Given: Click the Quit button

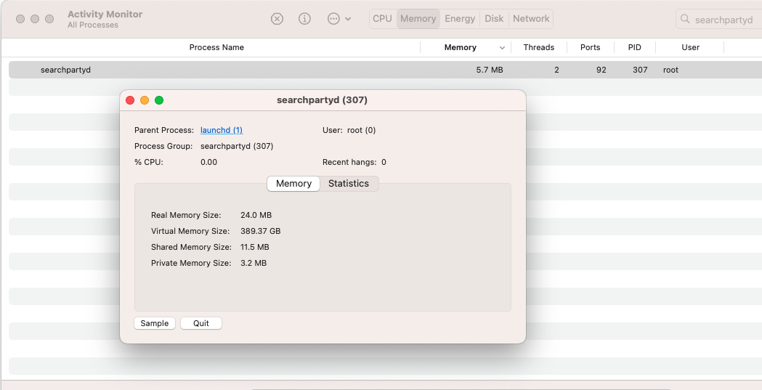Looking at the screenshot, I should click(x=201, y=323).
